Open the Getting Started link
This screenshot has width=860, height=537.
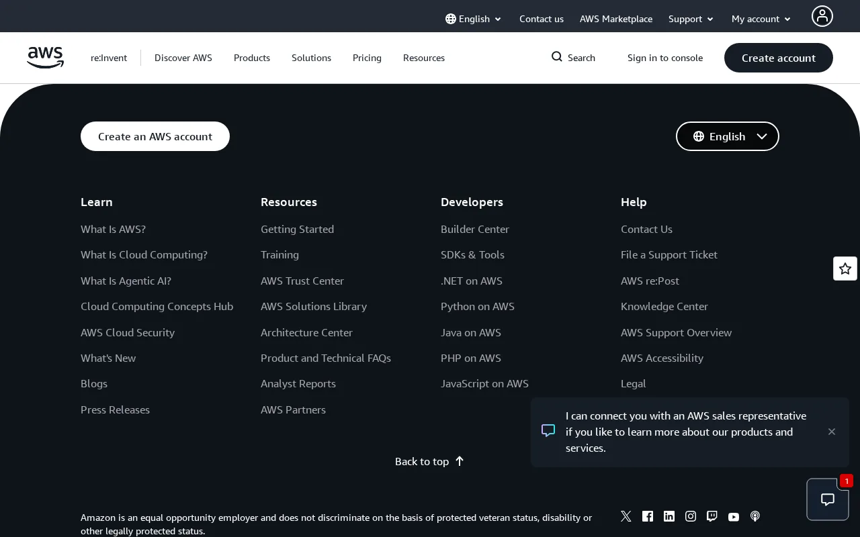297,229
